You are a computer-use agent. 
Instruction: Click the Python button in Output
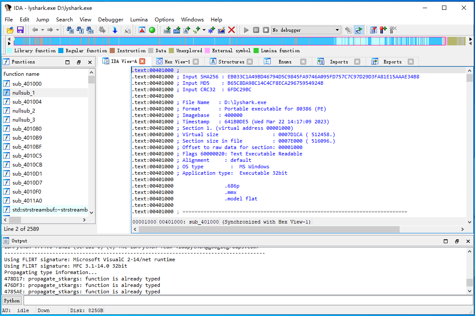coord(12,301)
